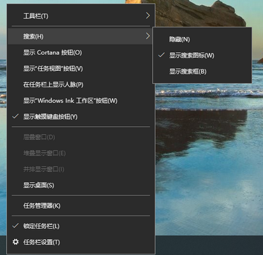Click the checkmark beside 显示搜索图标(W)

162,55
